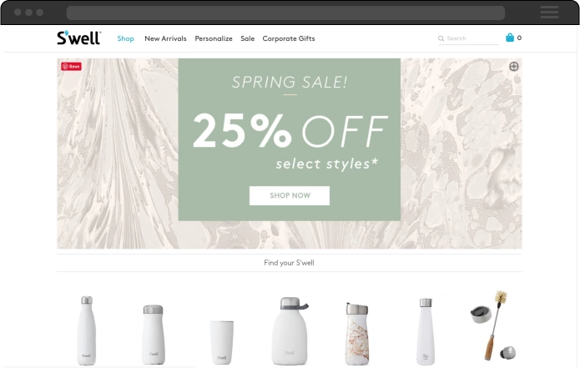Click the browser address bar
Viewport: 580px width, 368px height.
tap(285, 13)
